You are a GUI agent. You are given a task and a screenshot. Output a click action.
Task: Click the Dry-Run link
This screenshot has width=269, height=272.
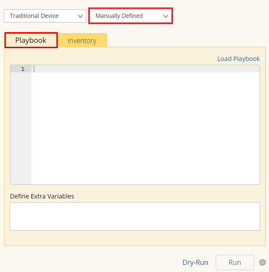pyautogui.click(x=195, y=262)
